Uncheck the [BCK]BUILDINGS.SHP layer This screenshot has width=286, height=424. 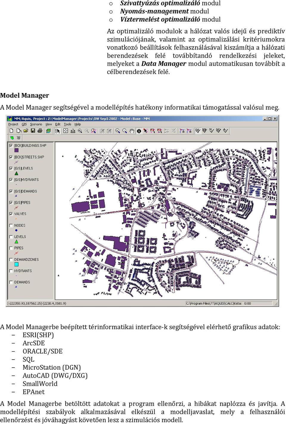pos(11,146)
